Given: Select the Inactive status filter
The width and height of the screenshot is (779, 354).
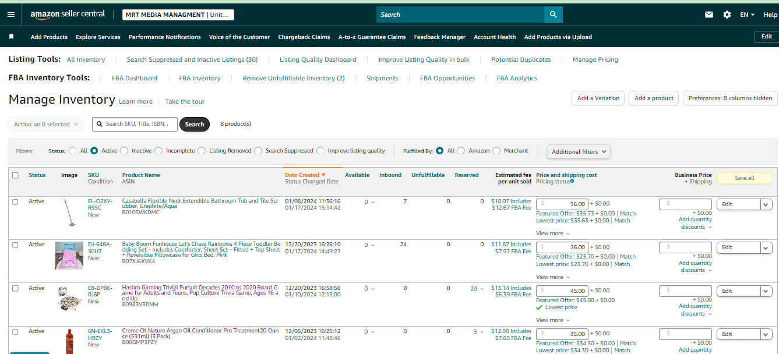Looking at the screenshot, I should pos(124,151).
